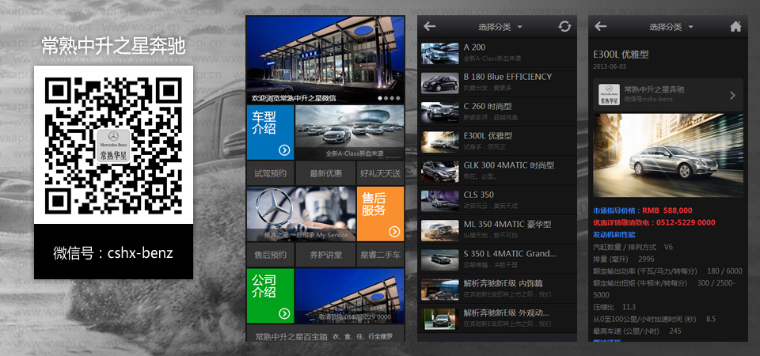Select the ML 350 4MATIC 豪华型 item

coord(497,230)
